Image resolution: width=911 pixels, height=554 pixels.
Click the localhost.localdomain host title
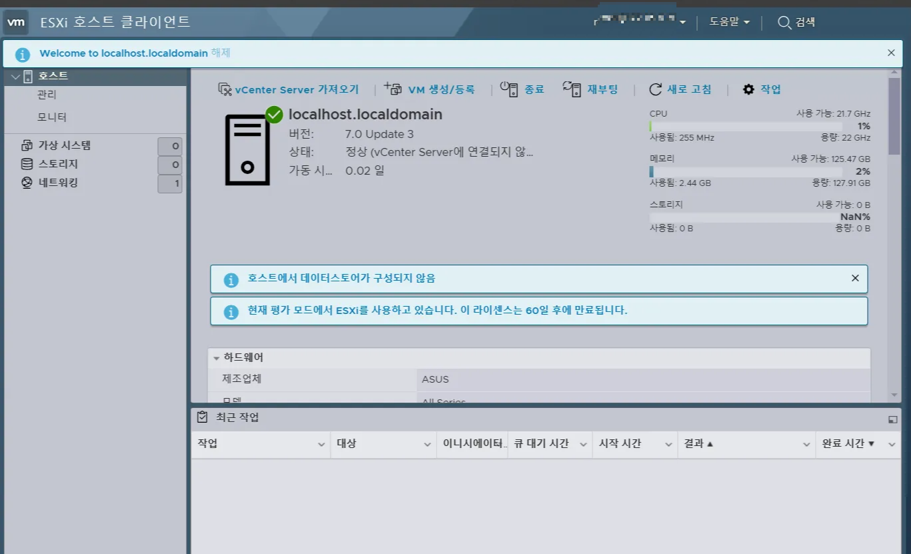365,114
